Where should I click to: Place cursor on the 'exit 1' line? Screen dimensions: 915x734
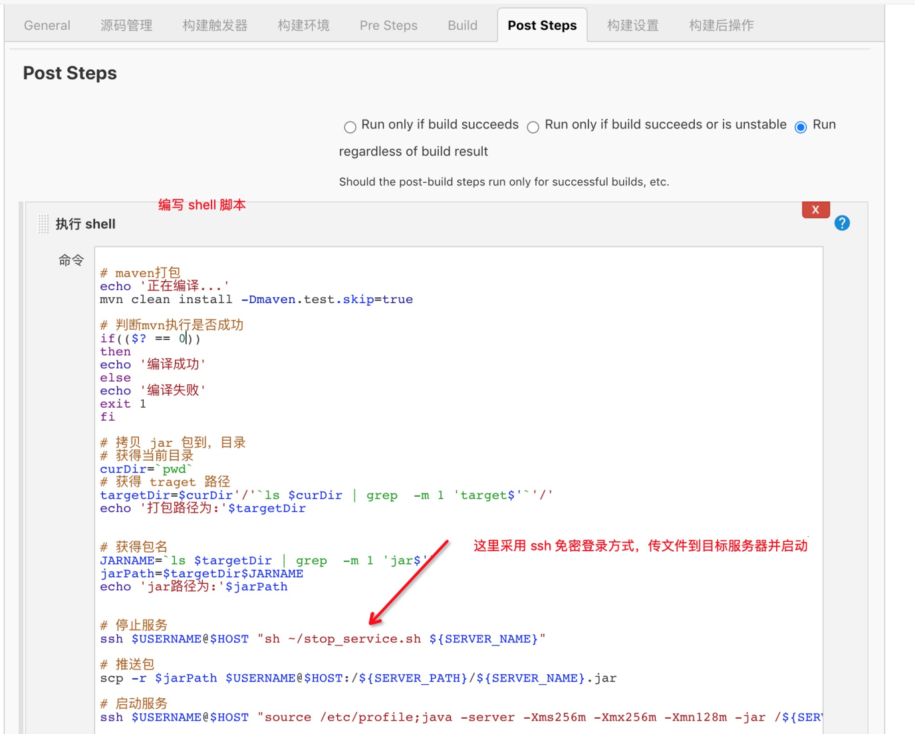coord(123,404)
